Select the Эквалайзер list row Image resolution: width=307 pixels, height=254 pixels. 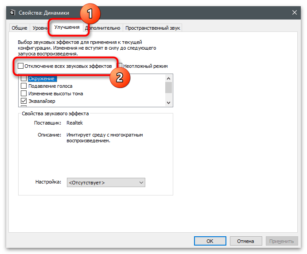(x=42, y=101)
